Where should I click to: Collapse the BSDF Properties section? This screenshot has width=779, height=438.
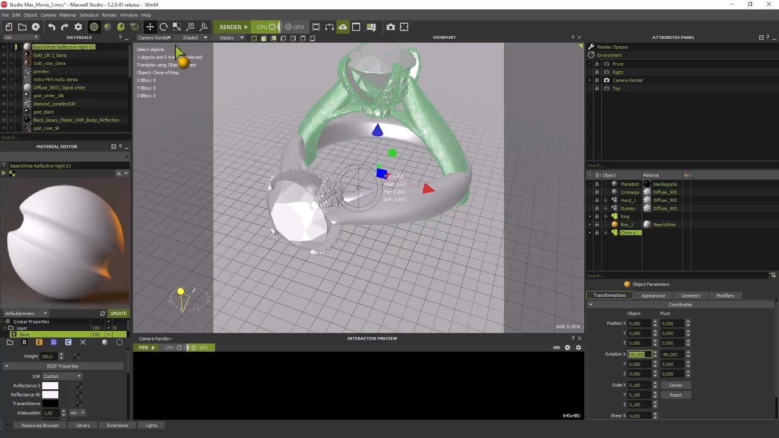[6, 366]
